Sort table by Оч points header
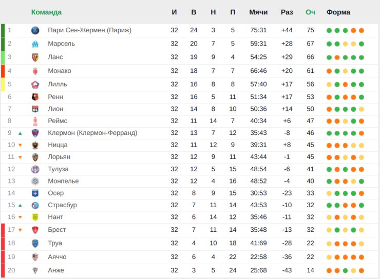Image resolution: width=380 pixels, height=279 pixels. click(x=311, y=12)
